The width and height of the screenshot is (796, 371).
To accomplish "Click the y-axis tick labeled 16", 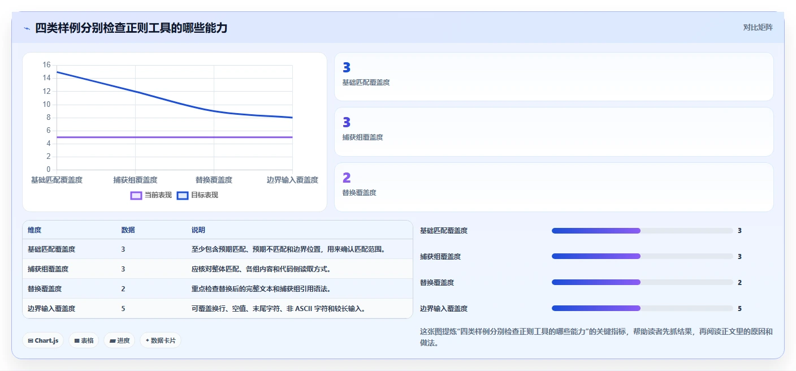I will point(46,65).
